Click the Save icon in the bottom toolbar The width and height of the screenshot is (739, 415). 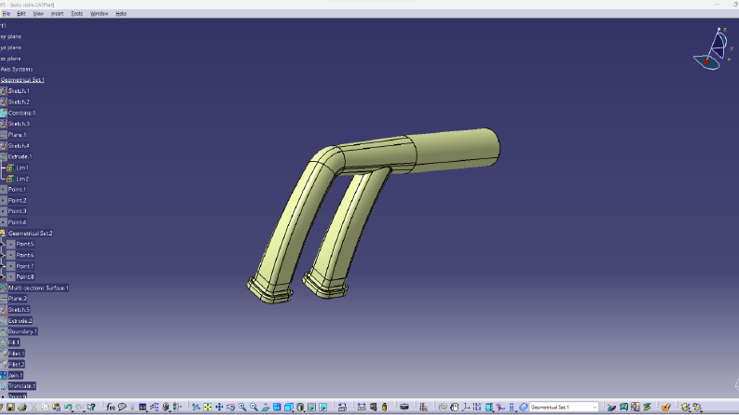10,407
